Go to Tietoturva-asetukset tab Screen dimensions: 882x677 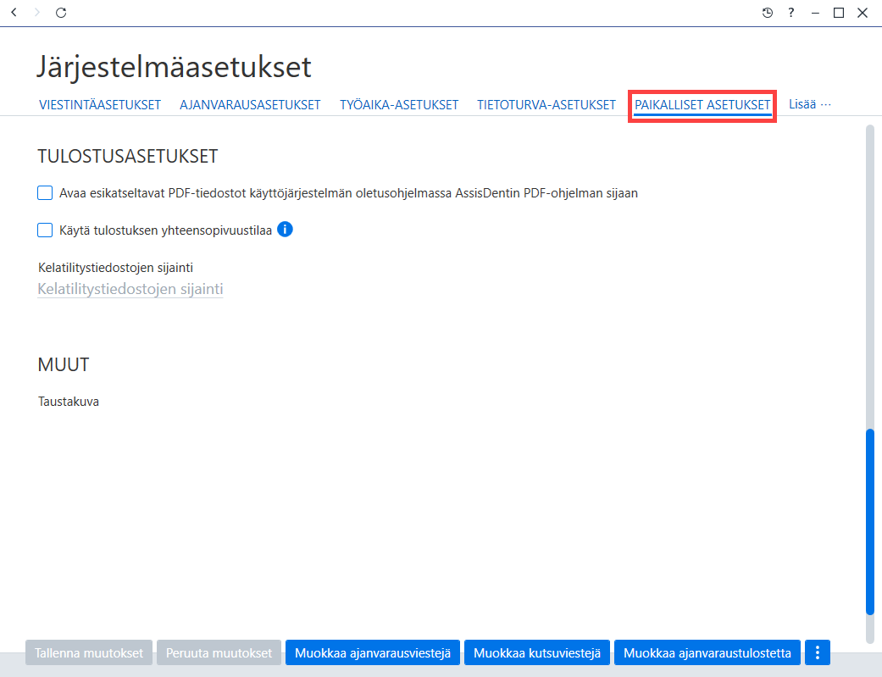(x=546, y=105)
